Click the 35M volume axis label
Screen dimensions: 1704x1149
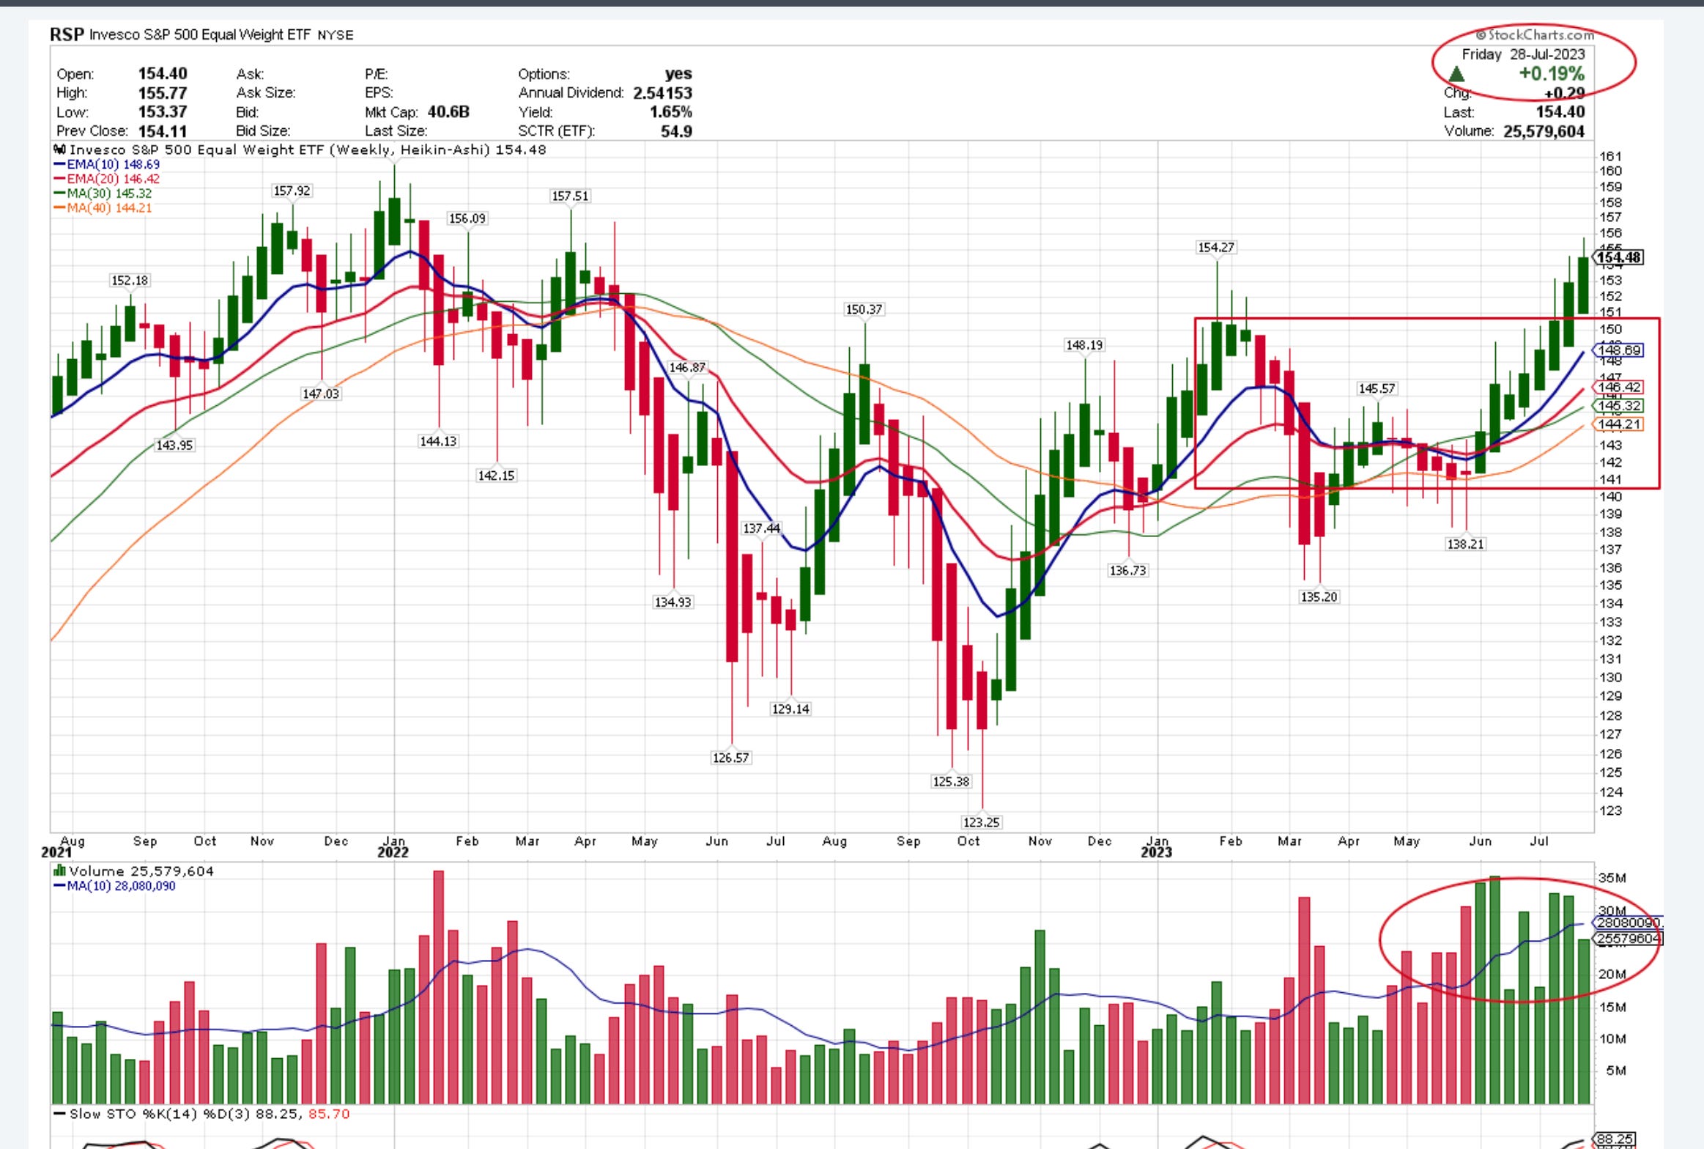(1612, 878)
